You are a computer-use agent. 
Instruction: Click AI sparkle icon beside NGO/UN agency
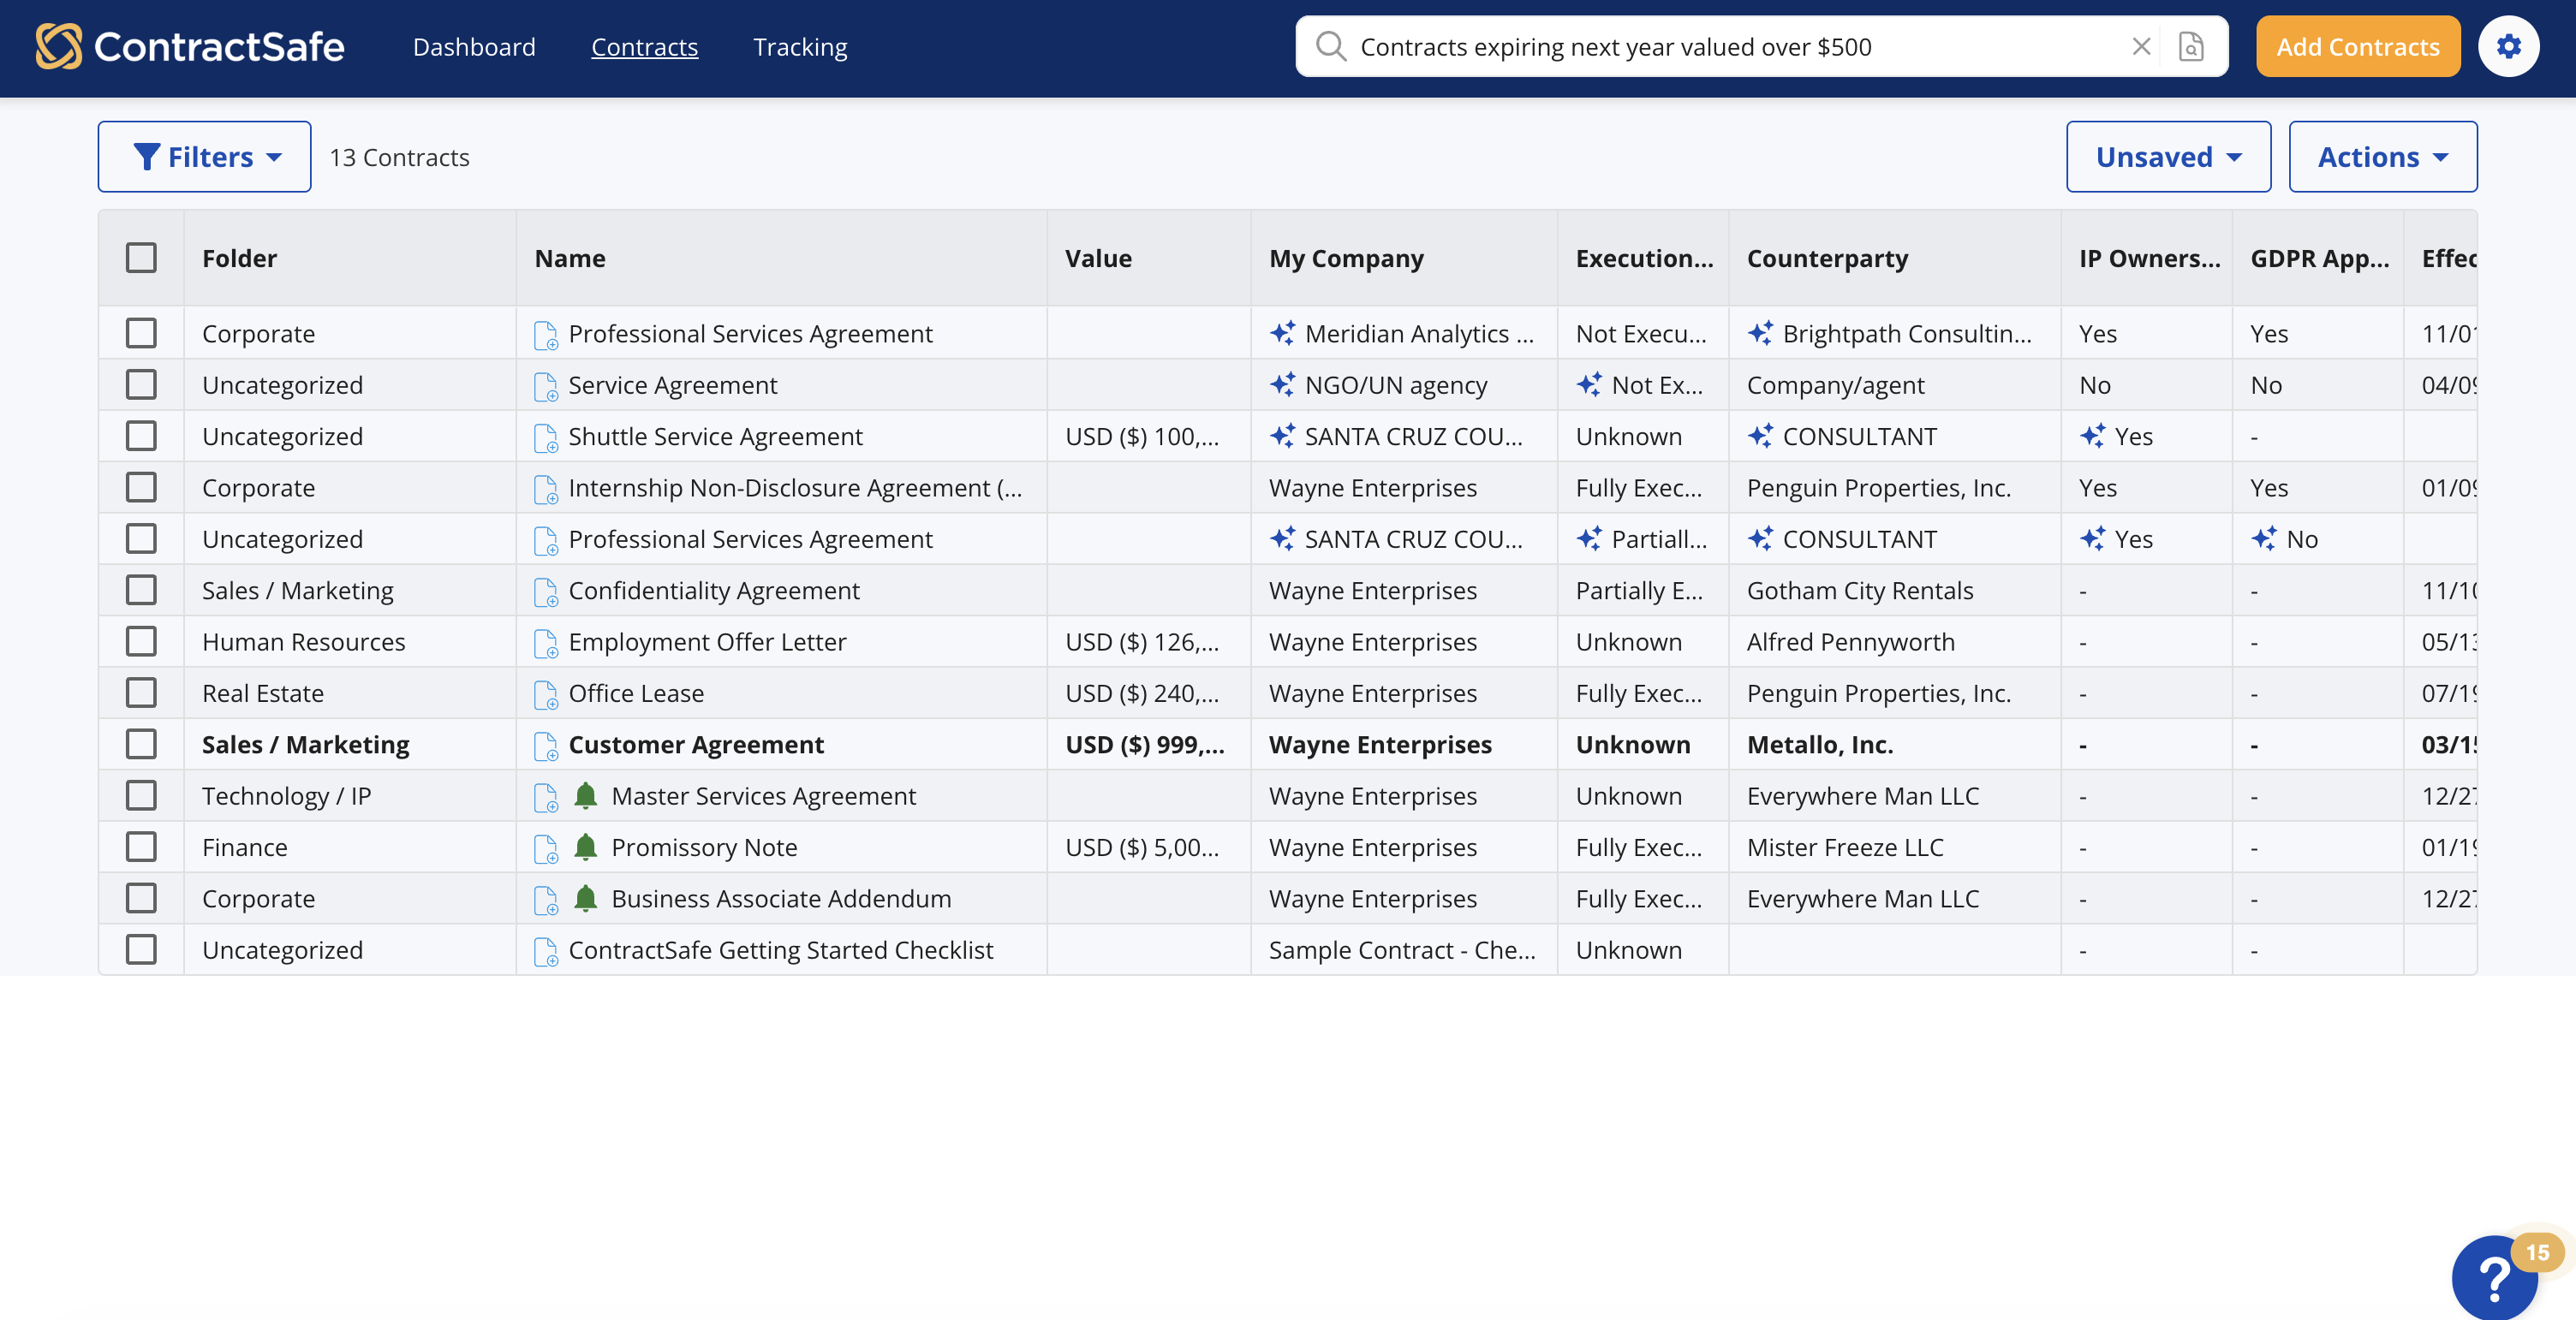tap(1282, 384)
